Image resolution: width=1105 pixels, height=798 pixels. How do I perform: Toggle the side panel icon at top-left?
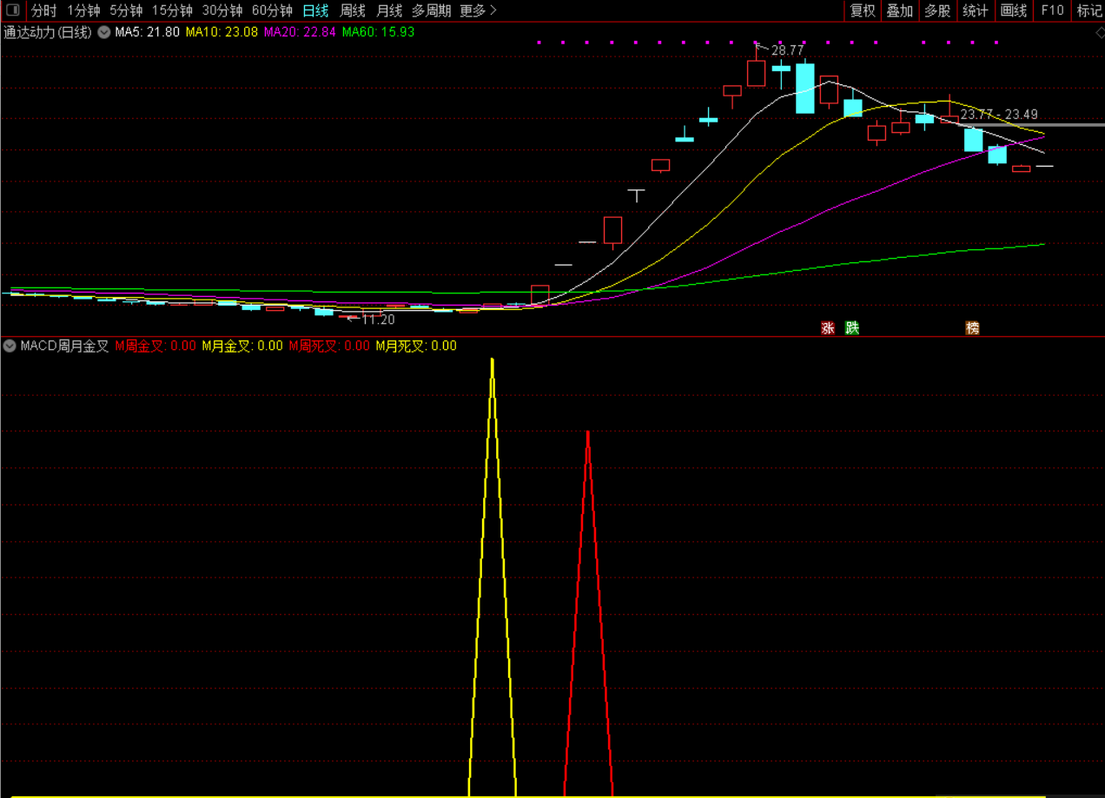[x=13, y=10]
